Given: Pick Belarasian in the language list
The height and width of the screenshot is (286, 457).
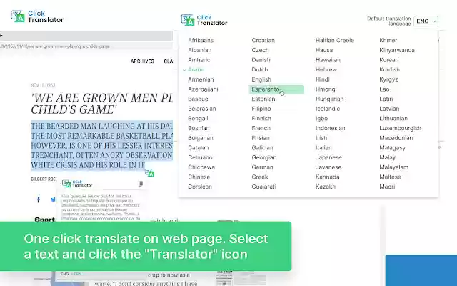Looking at the screenshot, I should click(202, 109).
